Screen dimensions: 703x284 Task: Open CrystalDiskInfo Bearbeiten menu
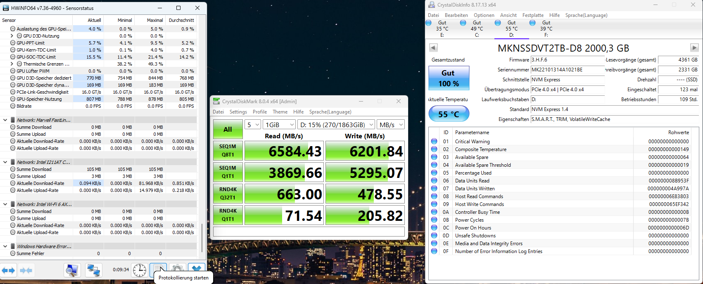[456, 15]
